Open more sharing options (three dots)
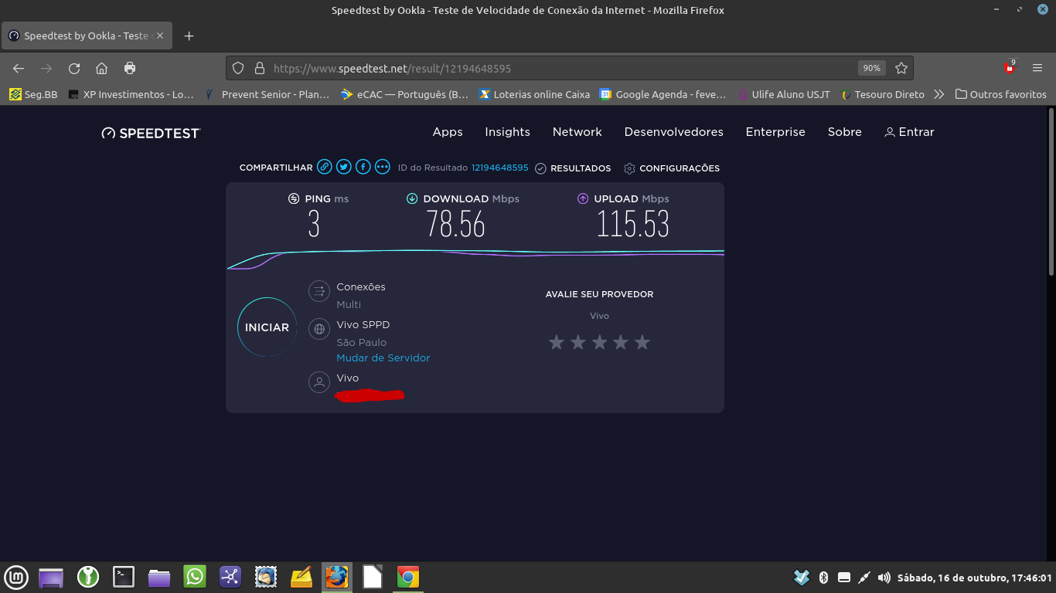 [x=383, y=167]
